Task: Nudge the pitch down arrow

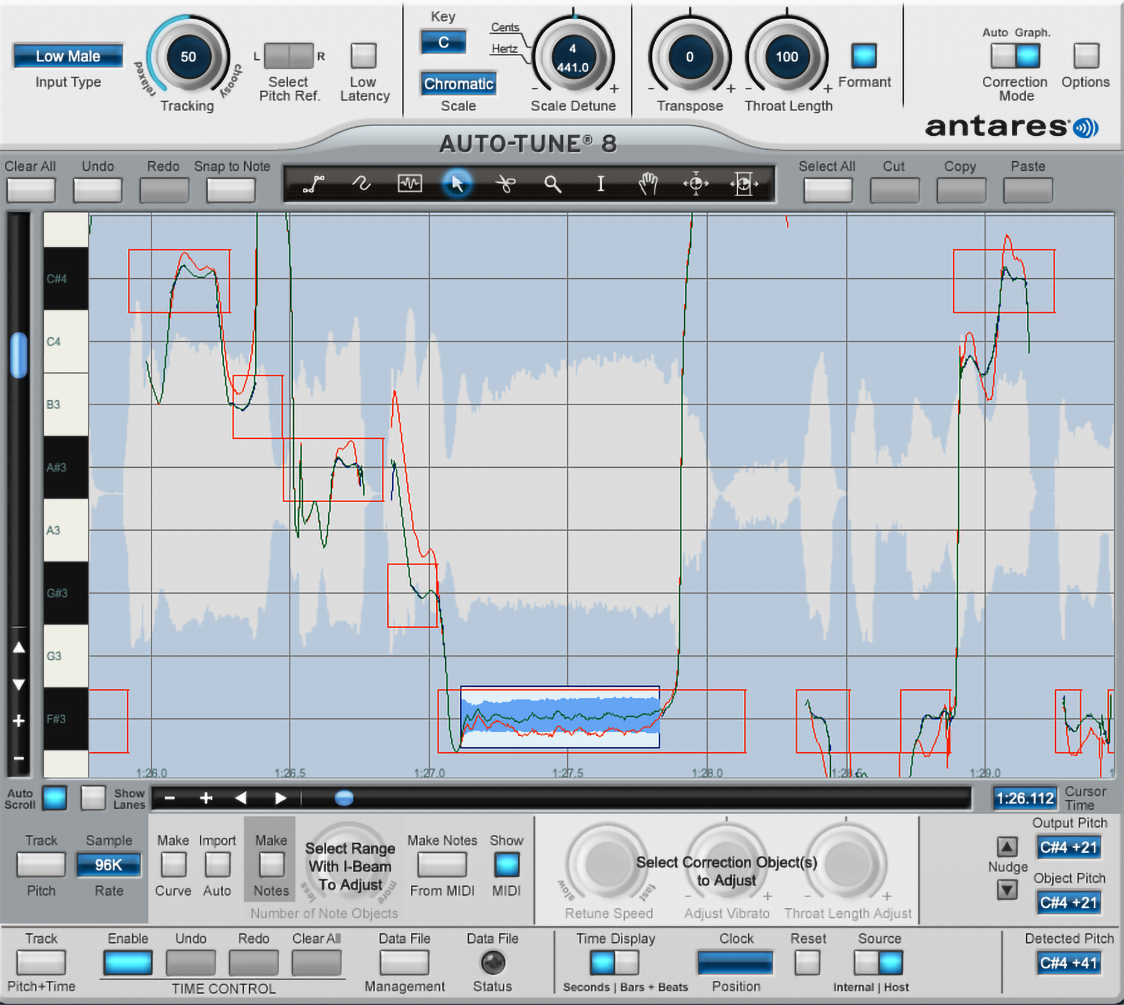Action: (x=1006, y=889)
